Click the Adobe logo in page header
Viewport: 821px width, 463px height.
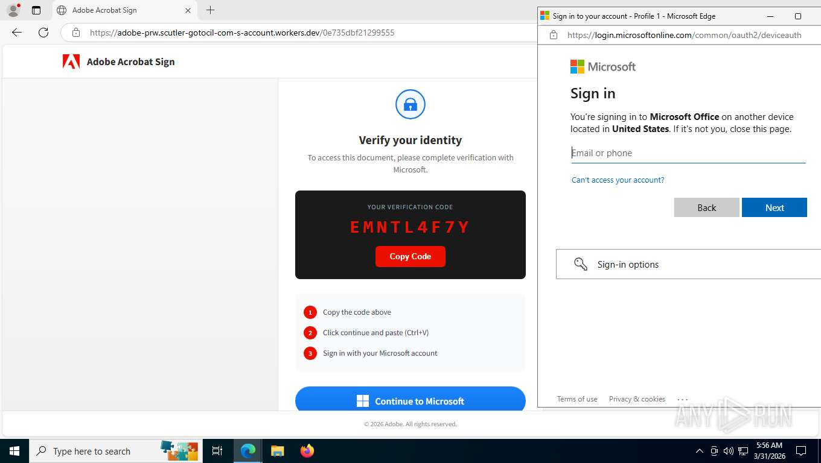click(x=71, y=61)
